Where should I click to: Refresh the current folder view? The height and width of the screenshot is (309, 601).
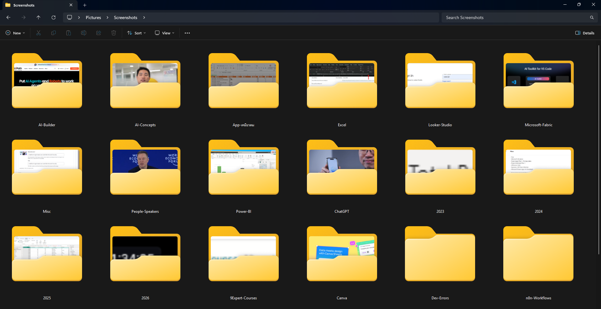pyautogui.click(x=54, y=17)
